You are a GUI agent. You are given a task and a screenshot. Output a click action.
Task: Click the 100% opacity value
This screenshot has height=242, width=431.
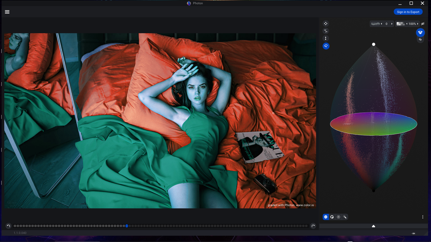(412, 24)
